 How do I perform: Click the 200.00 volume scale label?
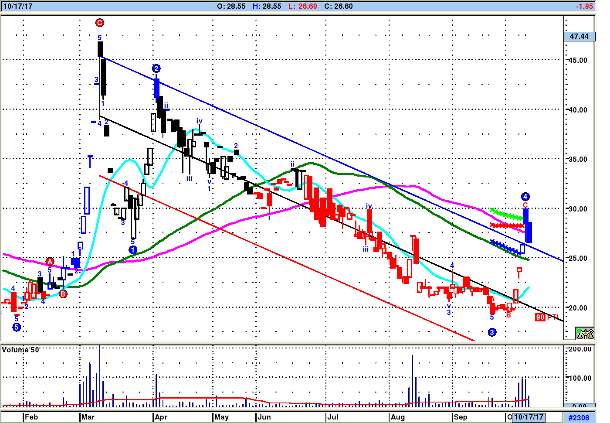(580, 349)
